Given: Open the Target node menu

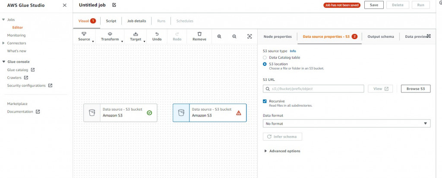Looking at the screenshot, I should tap(136, 37).
